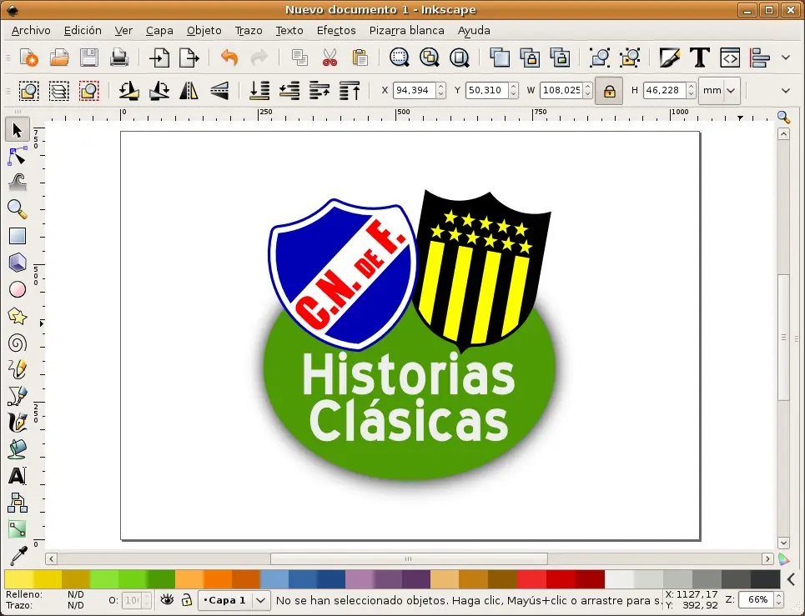Click horizontal scrollbar right arrow
The height and width of the screenshot is (616, 805).
pyautogui.click(x=767, y=559)
